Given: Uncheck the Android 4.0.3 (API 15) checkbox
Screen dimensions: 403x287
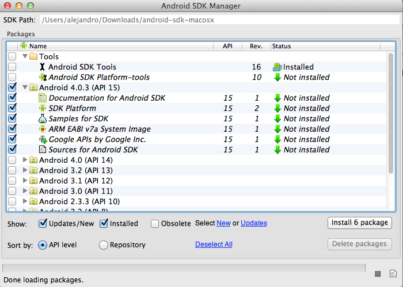Looking at the screenshot, I should [12, 87].
